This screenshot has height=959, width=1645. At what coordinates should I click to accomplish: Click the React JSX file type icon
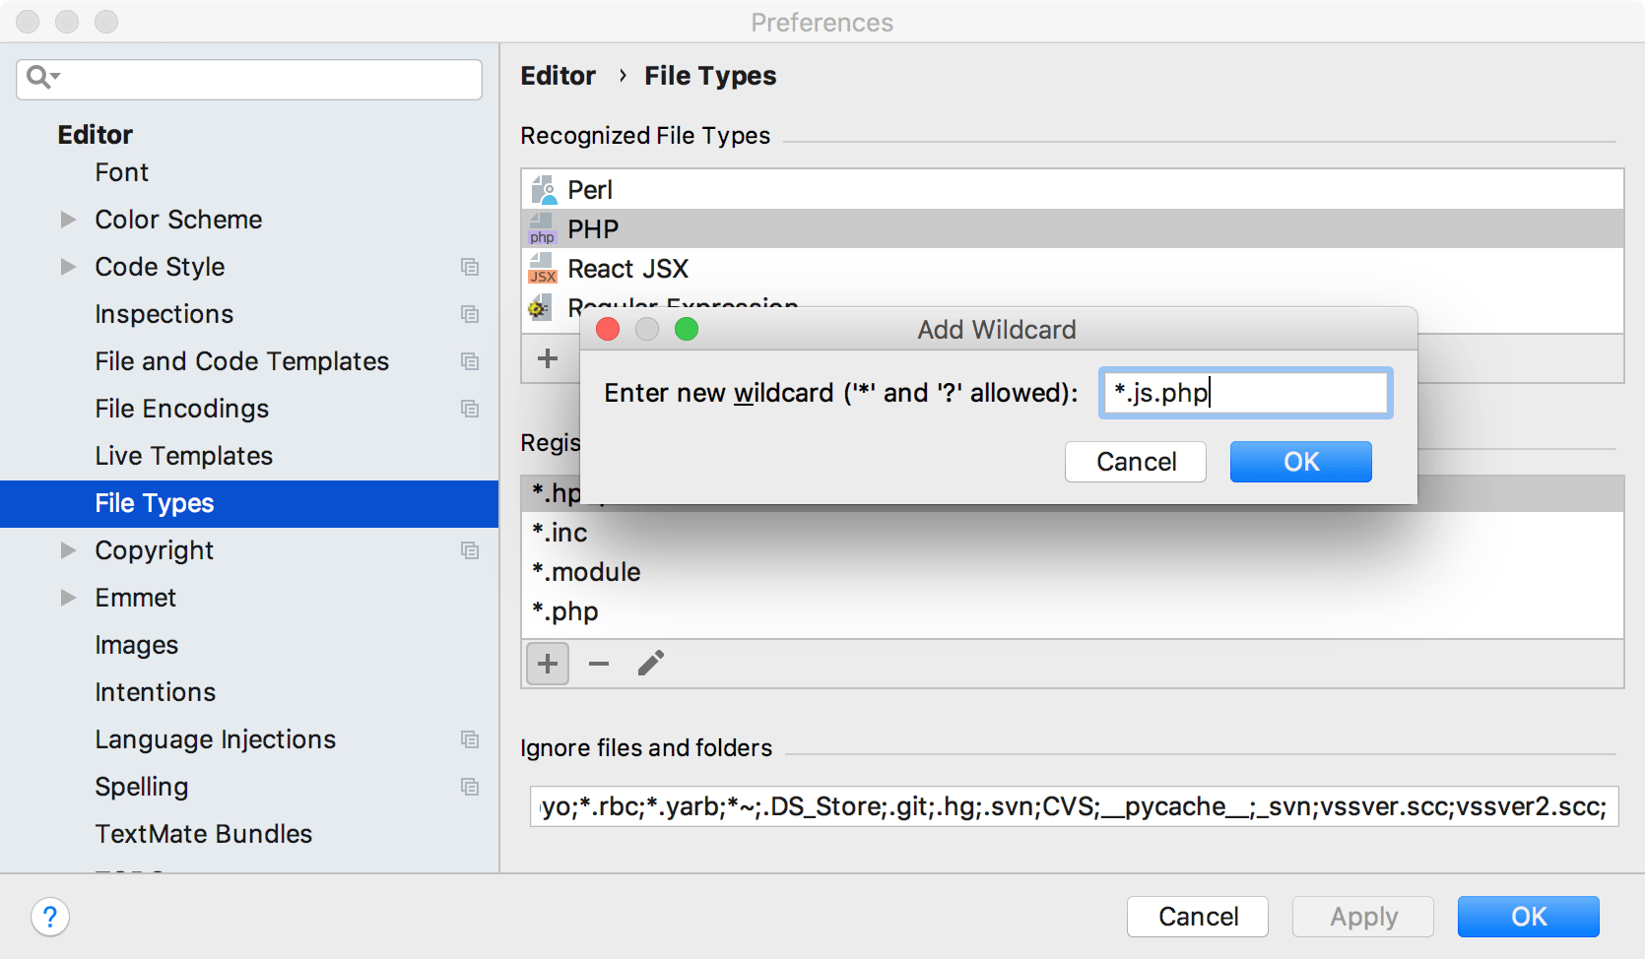tap(542, 268)
